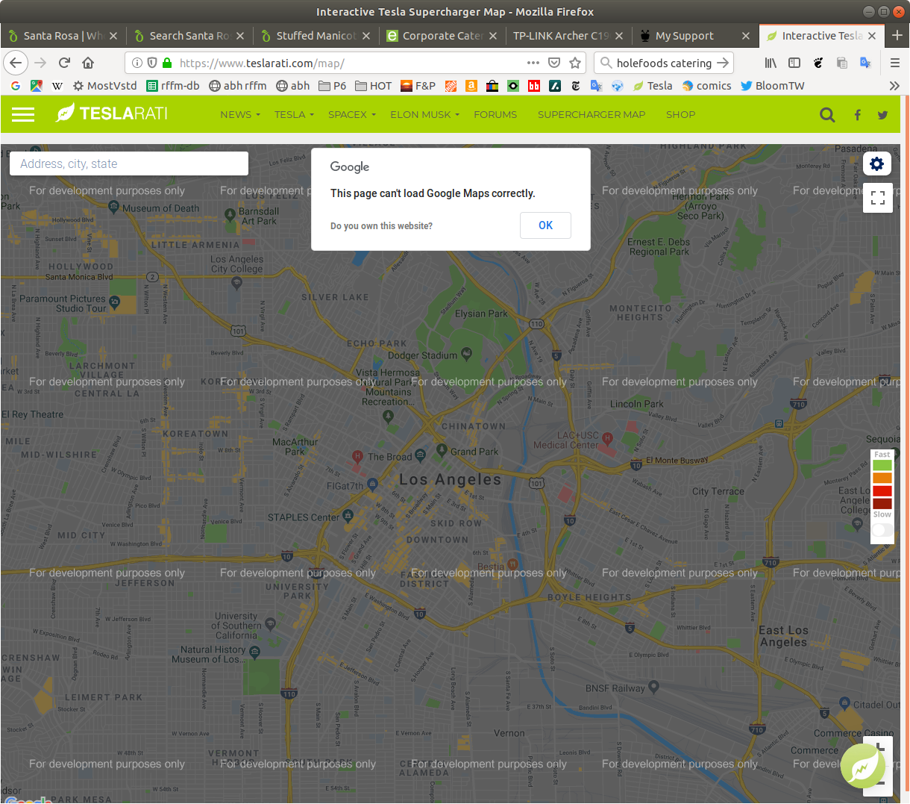Viewport: 910px width, 804px height.
Task: Open Teslarati site search
Action: click(x=827, y=114)
